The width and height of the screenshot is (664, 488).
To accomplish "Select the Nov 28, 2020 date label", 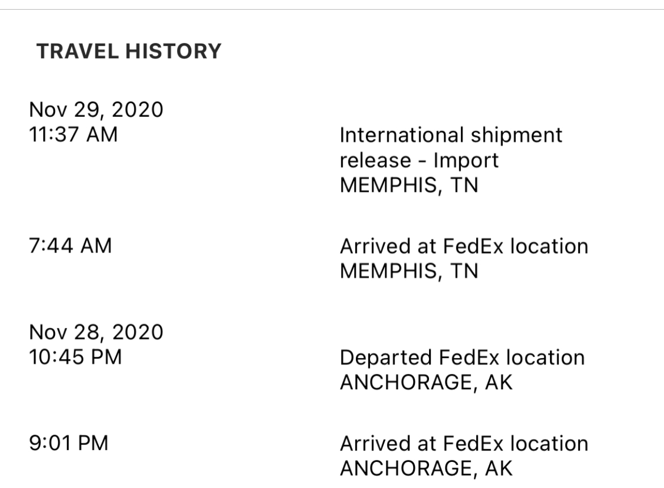I will pos(96,331).
